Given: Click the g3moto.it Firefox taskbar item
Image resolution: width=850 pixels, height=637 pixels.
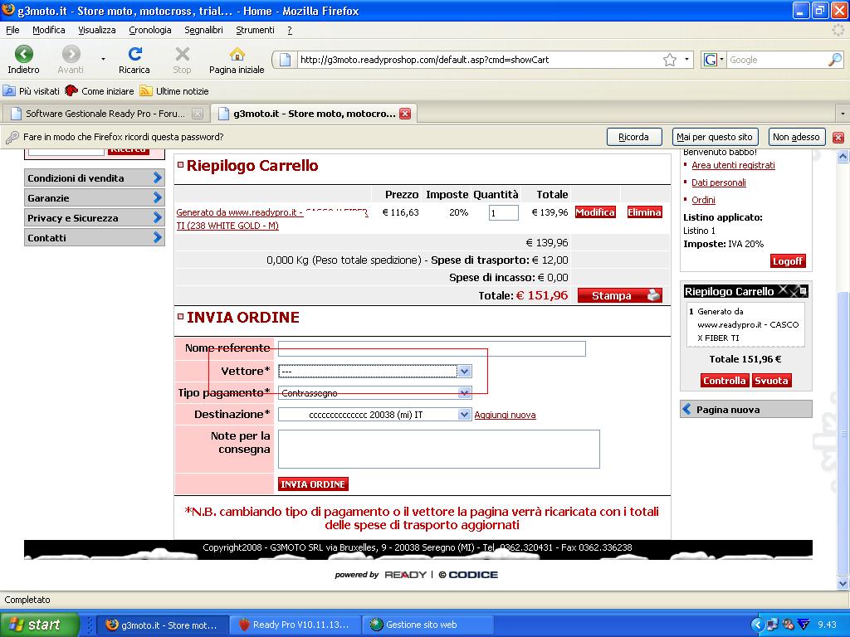Looking at the screenshot, I should (x=163, y=625).
